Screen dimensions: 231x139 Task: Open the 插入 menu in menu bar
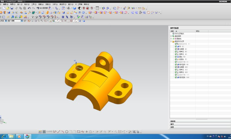point(19,4)
